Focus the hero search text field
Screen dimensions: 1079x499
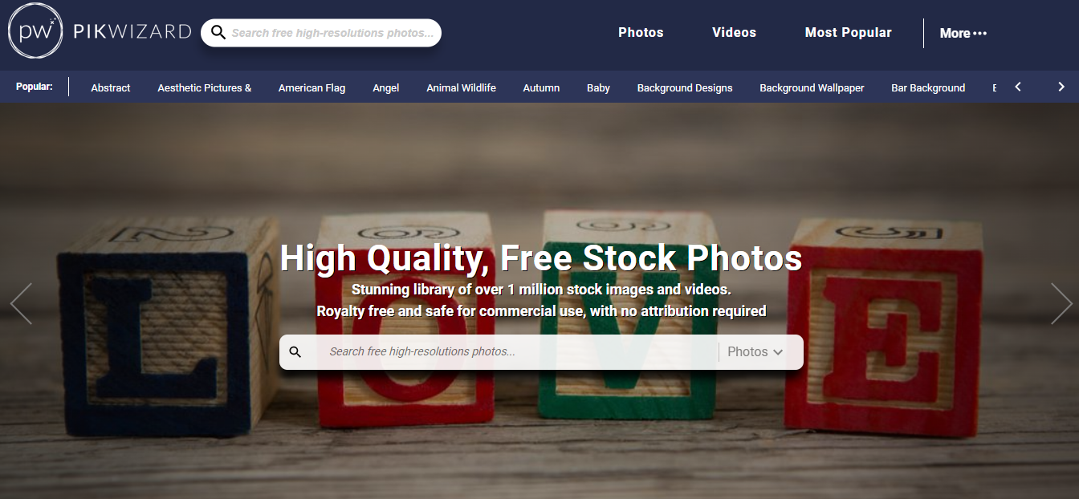tap(522, 351)
